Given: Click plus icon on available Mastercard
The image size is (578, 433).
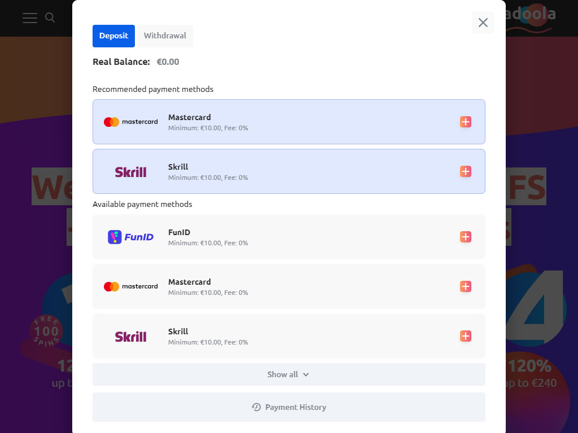Looking at the screenshot, I should pos(466,286).
